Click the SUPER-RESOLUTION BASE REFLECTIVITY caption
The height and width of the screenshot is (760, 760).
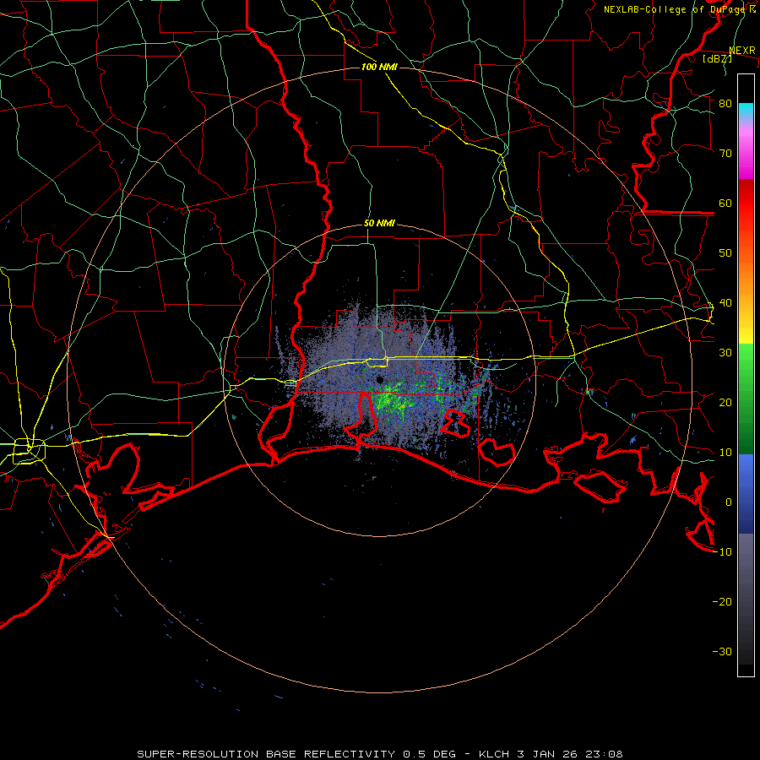pos(266,754)
